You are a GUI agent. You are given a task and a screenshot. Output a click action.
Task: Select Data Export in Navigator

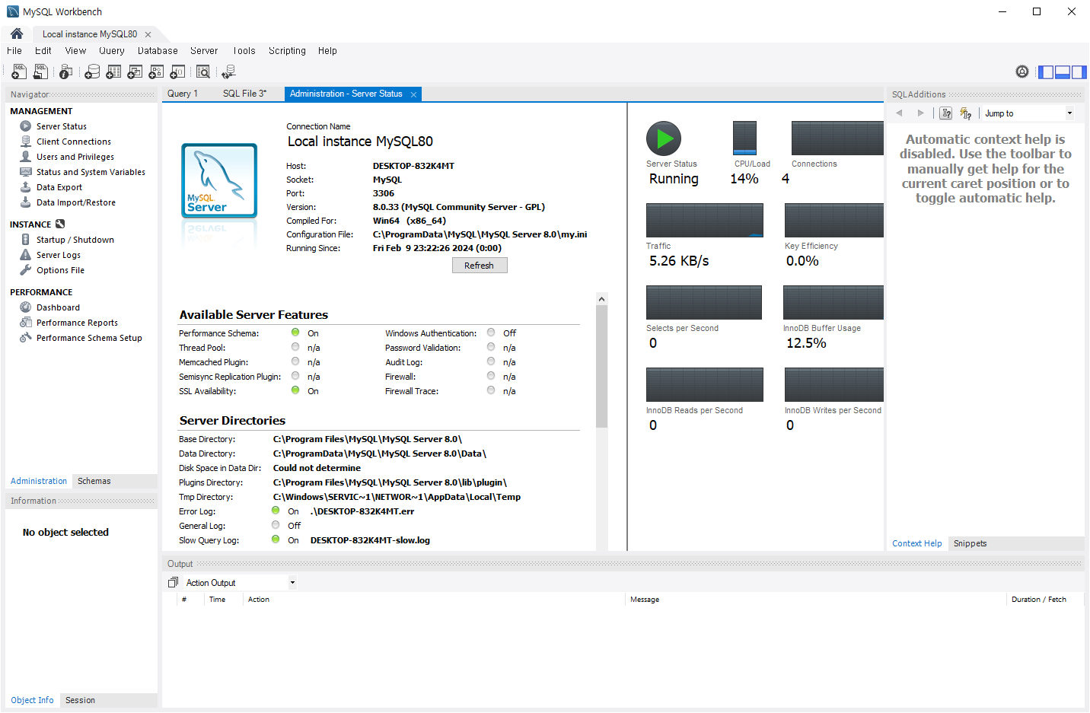pyautogui.click(x=59, y=187)
